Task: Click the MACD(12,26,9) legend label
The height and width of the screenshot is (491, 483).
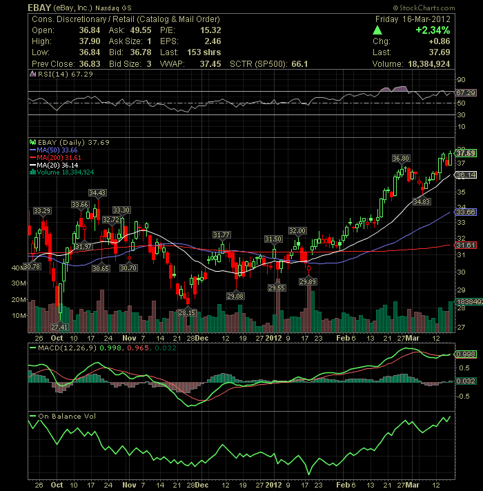Action: [68, 348]
